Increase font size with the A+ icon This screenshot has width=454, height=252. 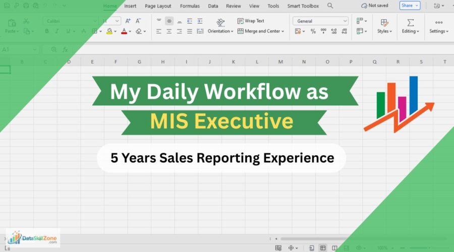click(128, 21)
